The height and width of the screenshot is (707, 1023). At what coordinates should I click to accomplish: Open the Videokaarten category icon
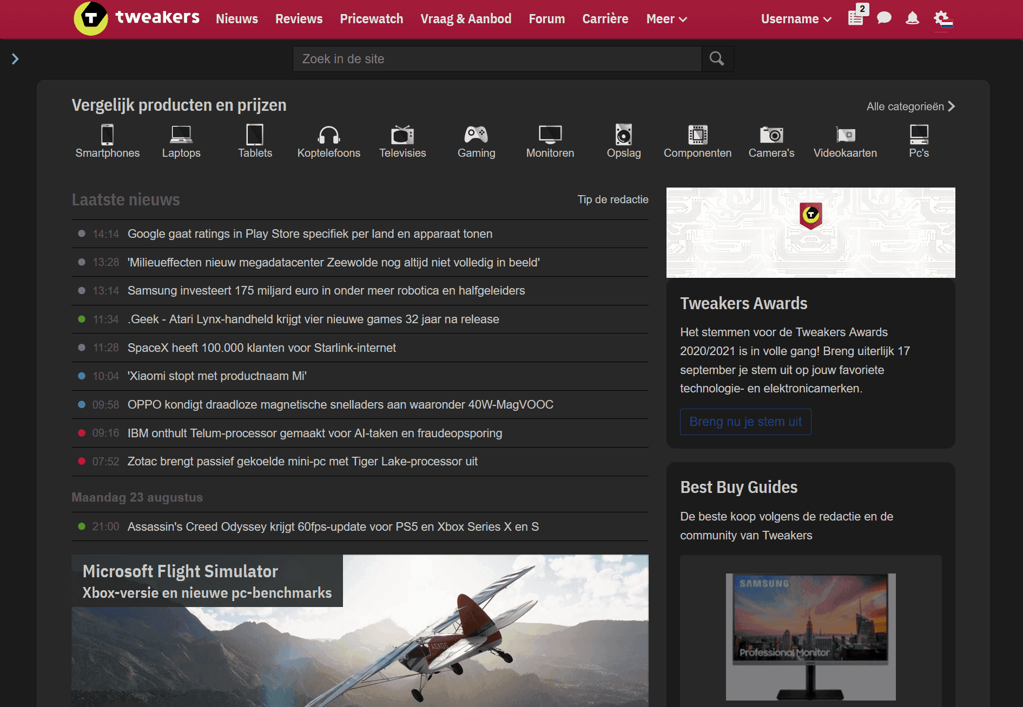pos(846,135)
